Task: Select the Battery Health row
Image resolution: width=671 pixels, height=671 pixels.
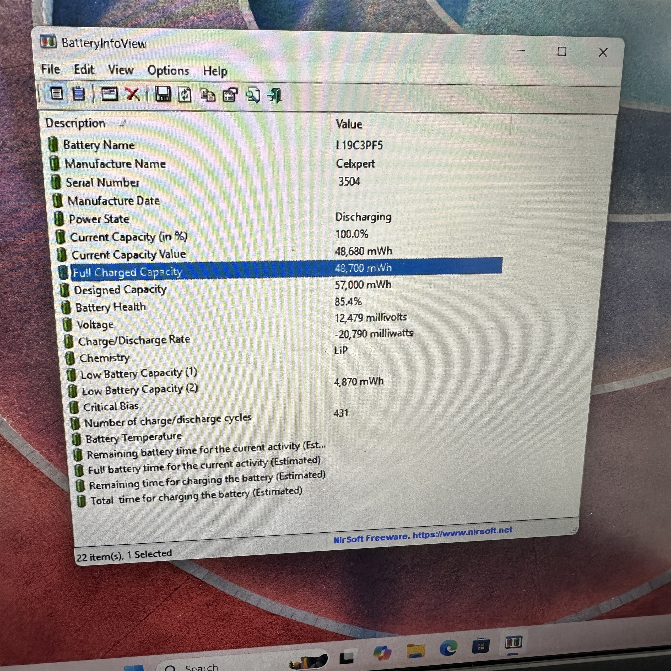Action: point(110,307)
